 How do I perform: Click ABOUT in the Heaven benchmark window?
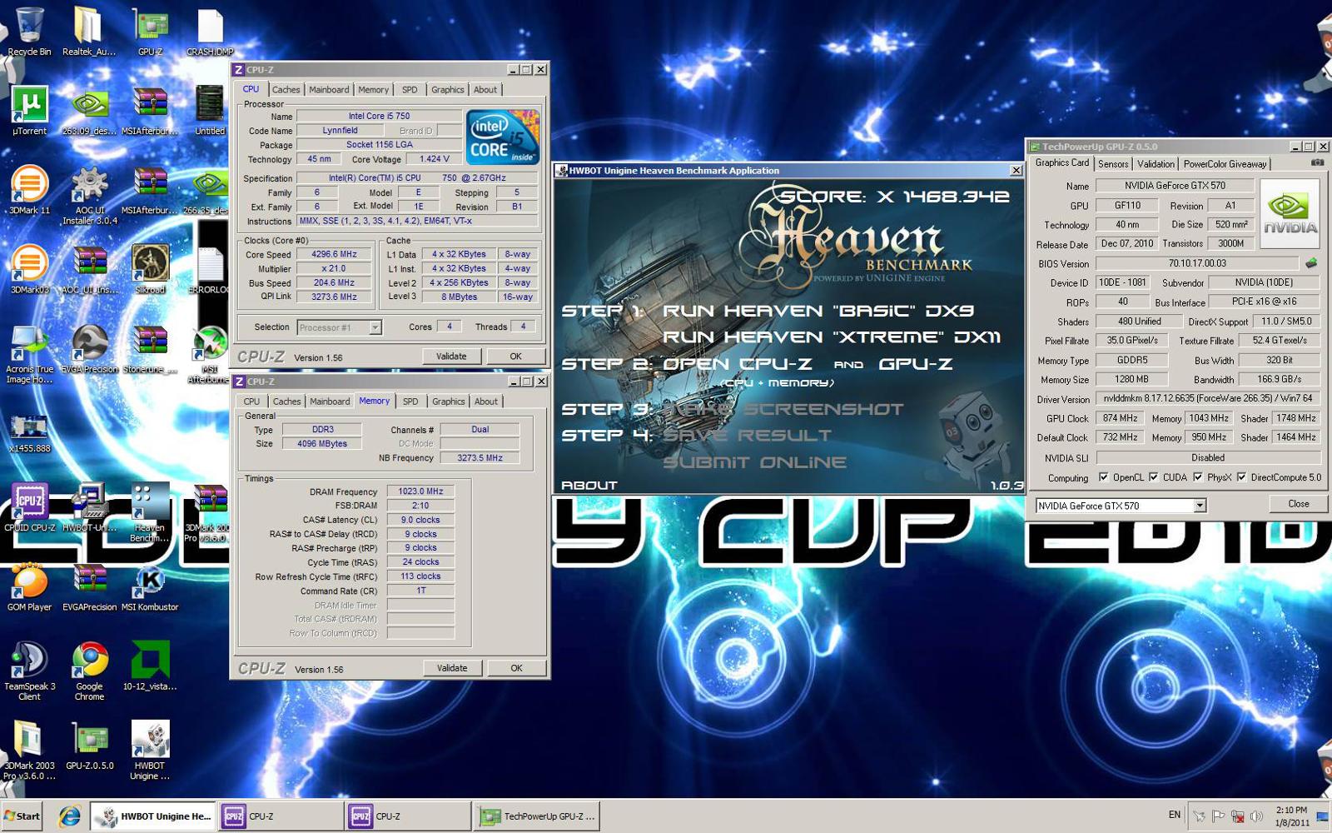(x=589, y=485)
